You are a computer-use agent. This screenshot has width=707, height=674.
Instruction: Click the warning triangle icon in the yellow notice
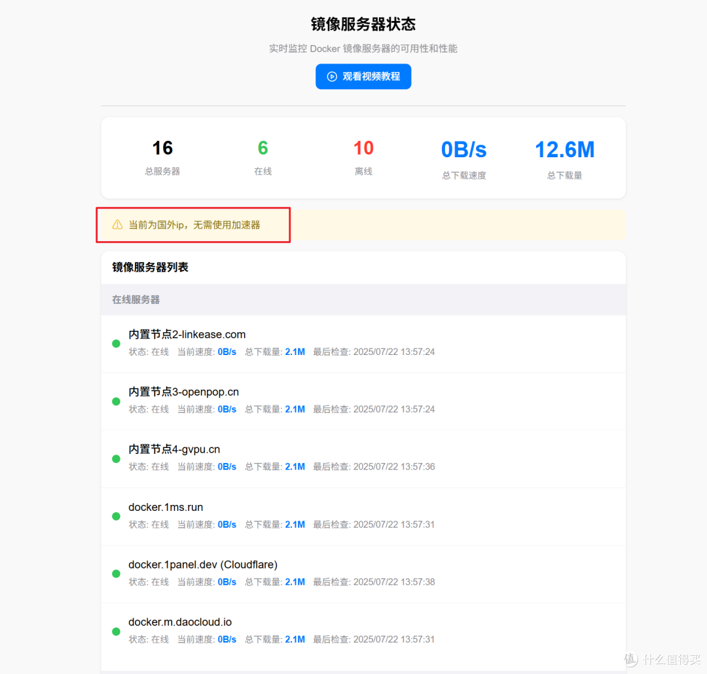click(x=117, y=225)
